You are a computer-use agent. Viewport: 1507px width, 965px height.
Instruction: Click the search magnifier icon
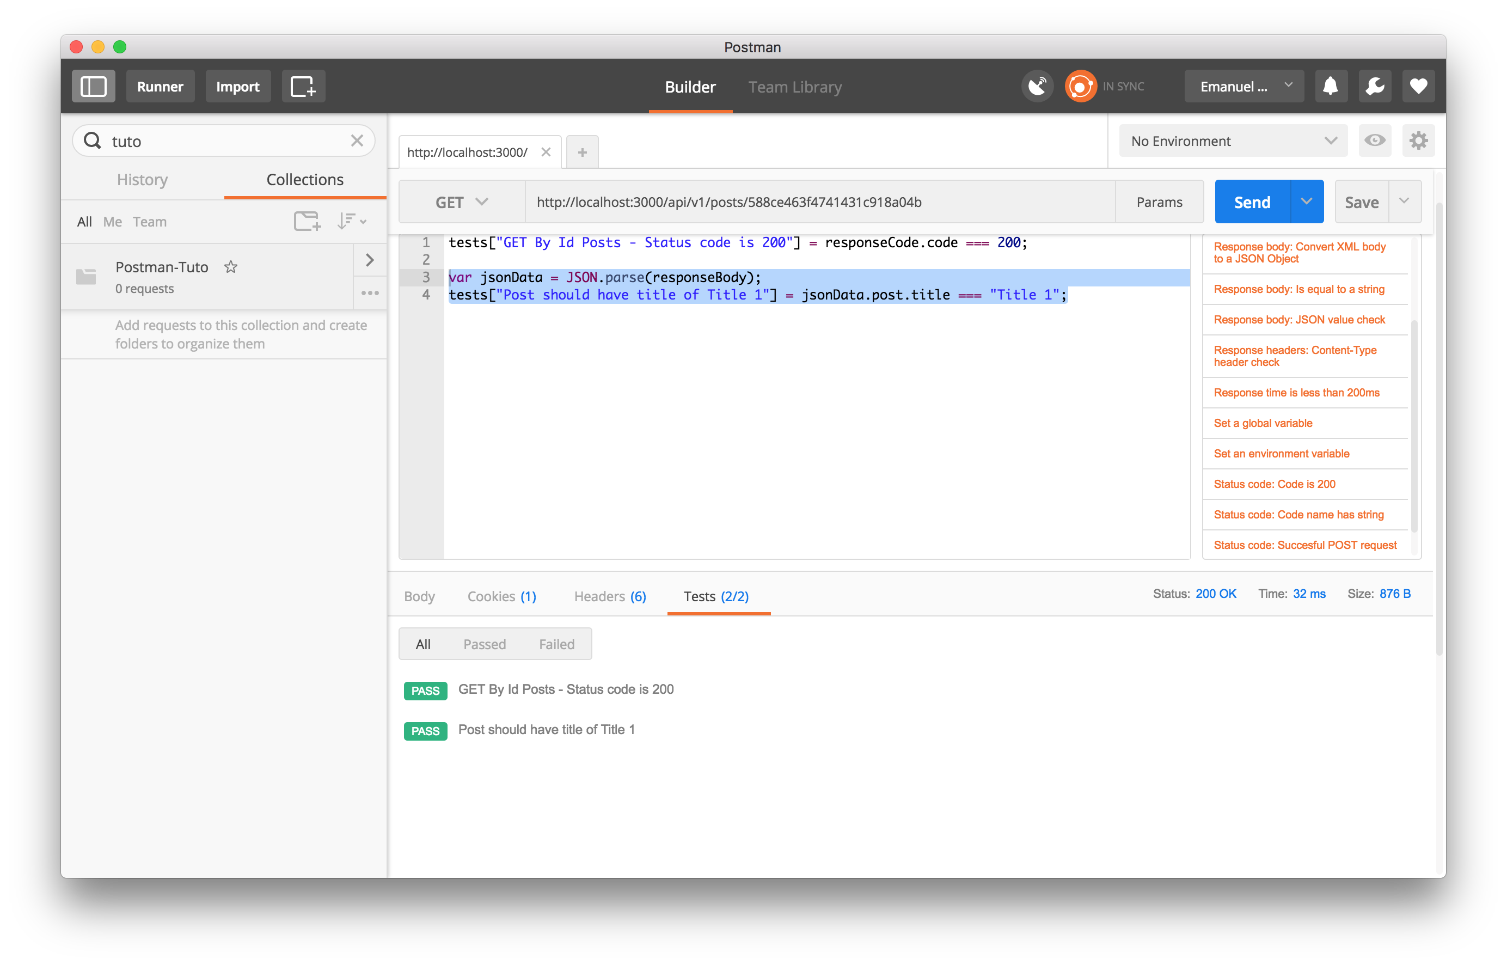point(93,141)
